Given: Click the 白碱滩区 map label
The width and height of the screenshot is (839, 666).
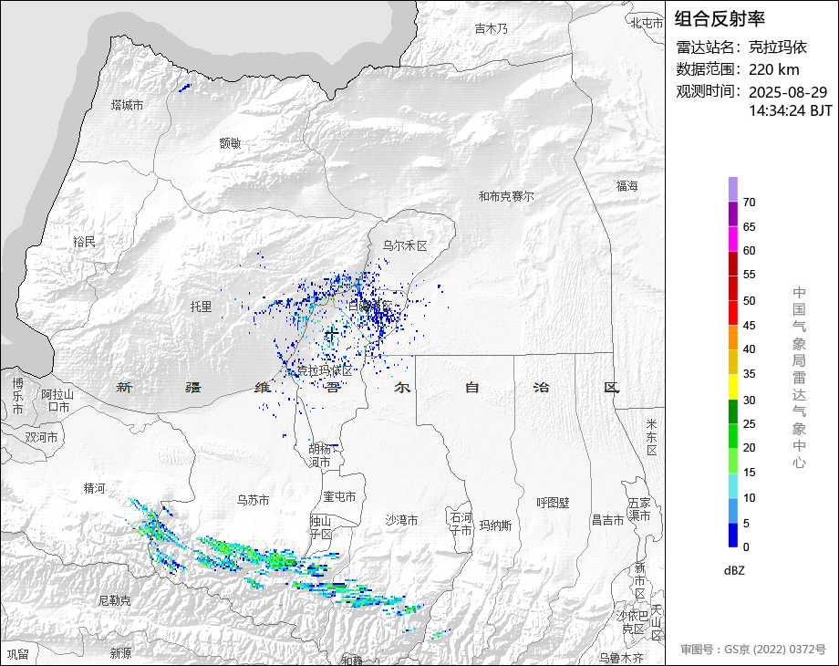Looking at the screenshot, I should coord(370,307).
